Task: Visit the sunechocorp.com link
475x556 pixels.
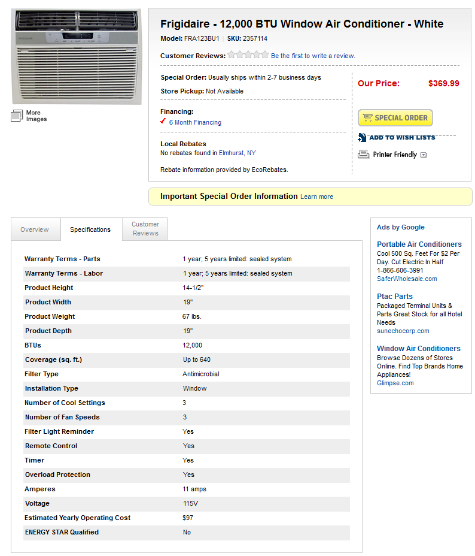Action: click(403, 331)
